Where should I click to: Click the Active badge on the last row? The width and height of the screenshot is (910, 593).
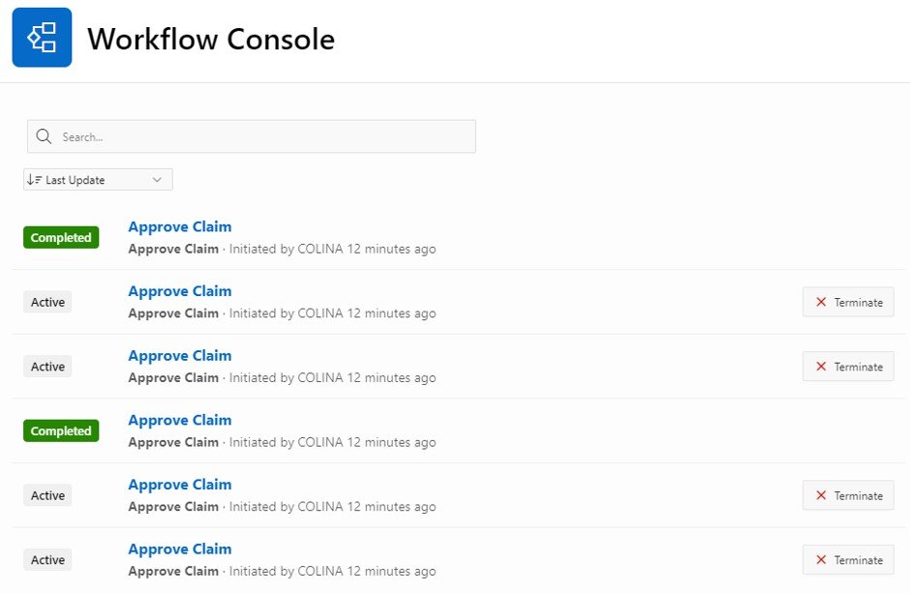click(47, 559)
